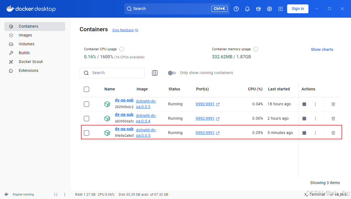Open more actions menu for oa:0.0.3 row

[315, 104]
